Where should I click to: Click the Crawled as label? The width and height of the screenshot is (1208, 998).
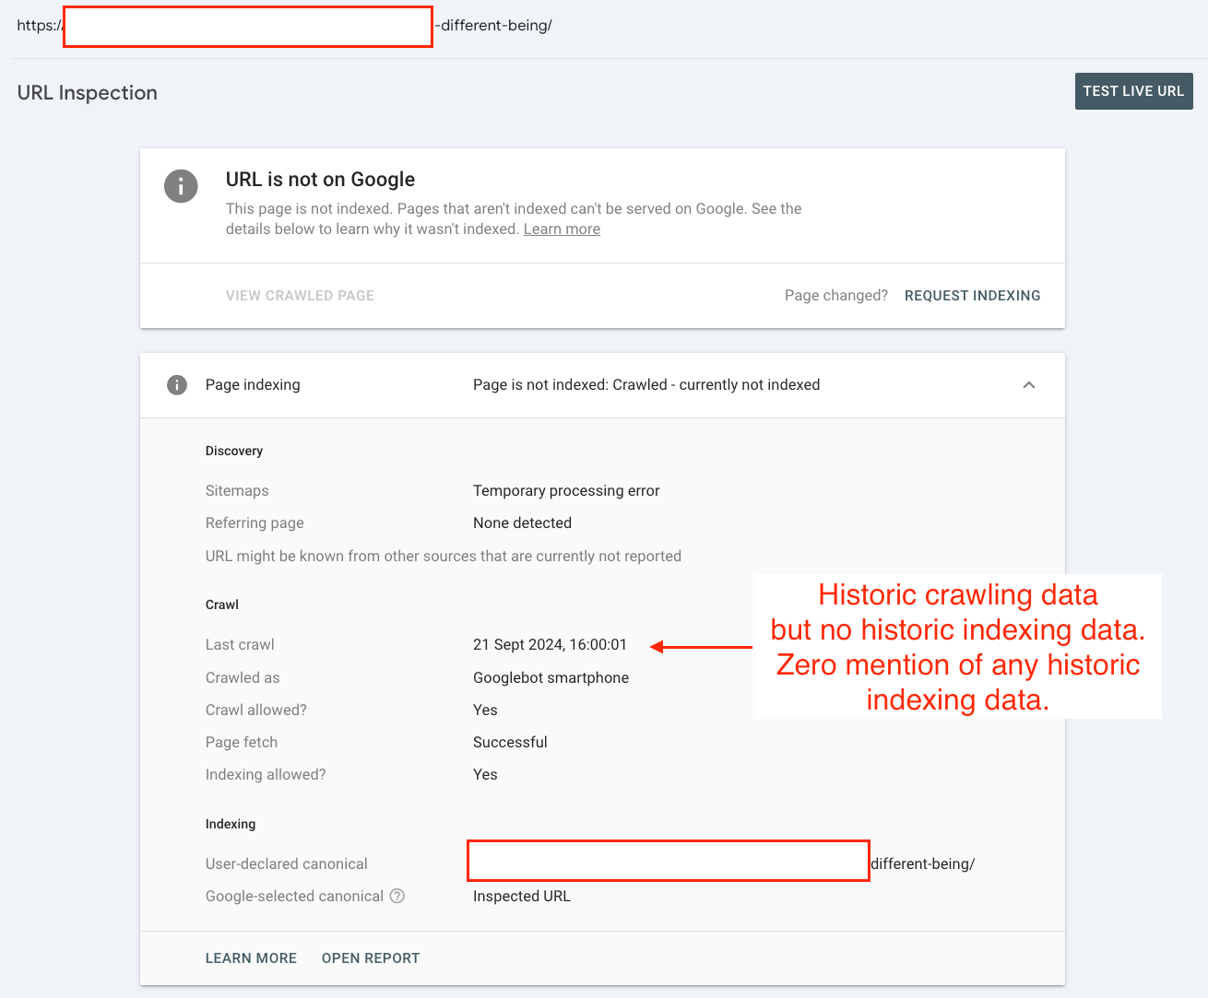coord(243,678)
